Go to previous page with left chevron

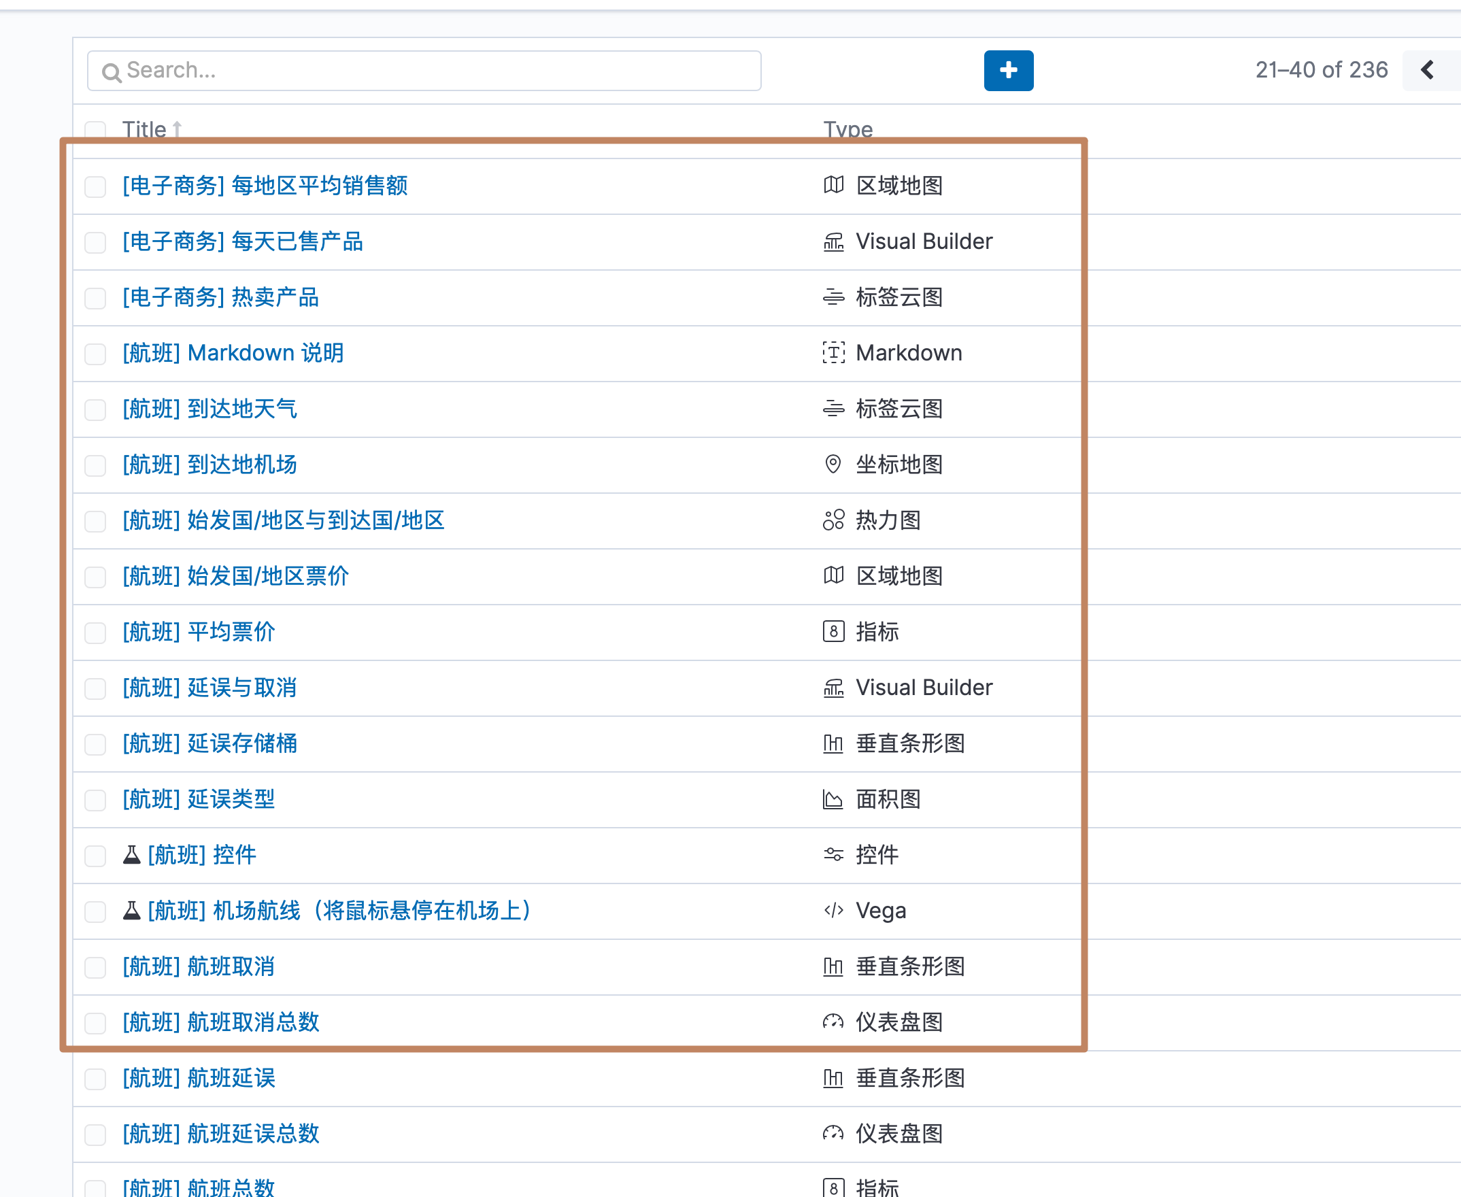click(1427, 69)
